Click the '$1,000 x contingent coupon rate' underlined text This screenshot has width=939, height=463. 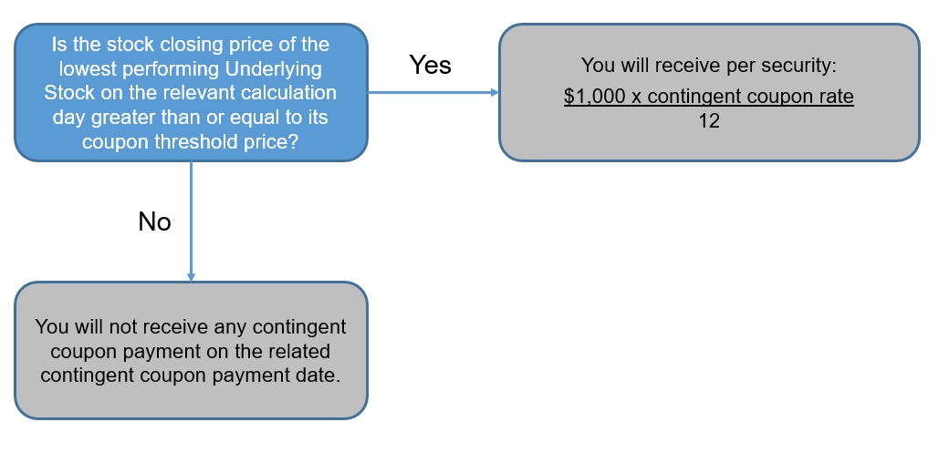point(708,97)
